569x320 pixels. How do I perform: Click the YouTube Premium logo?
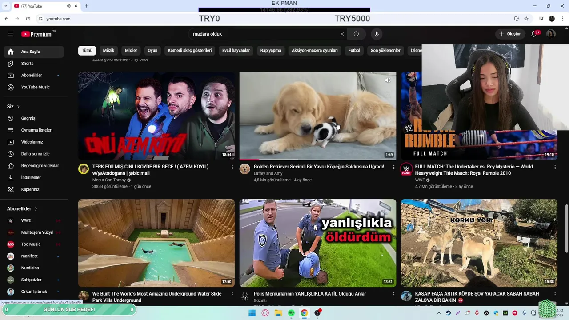(36, 34)
